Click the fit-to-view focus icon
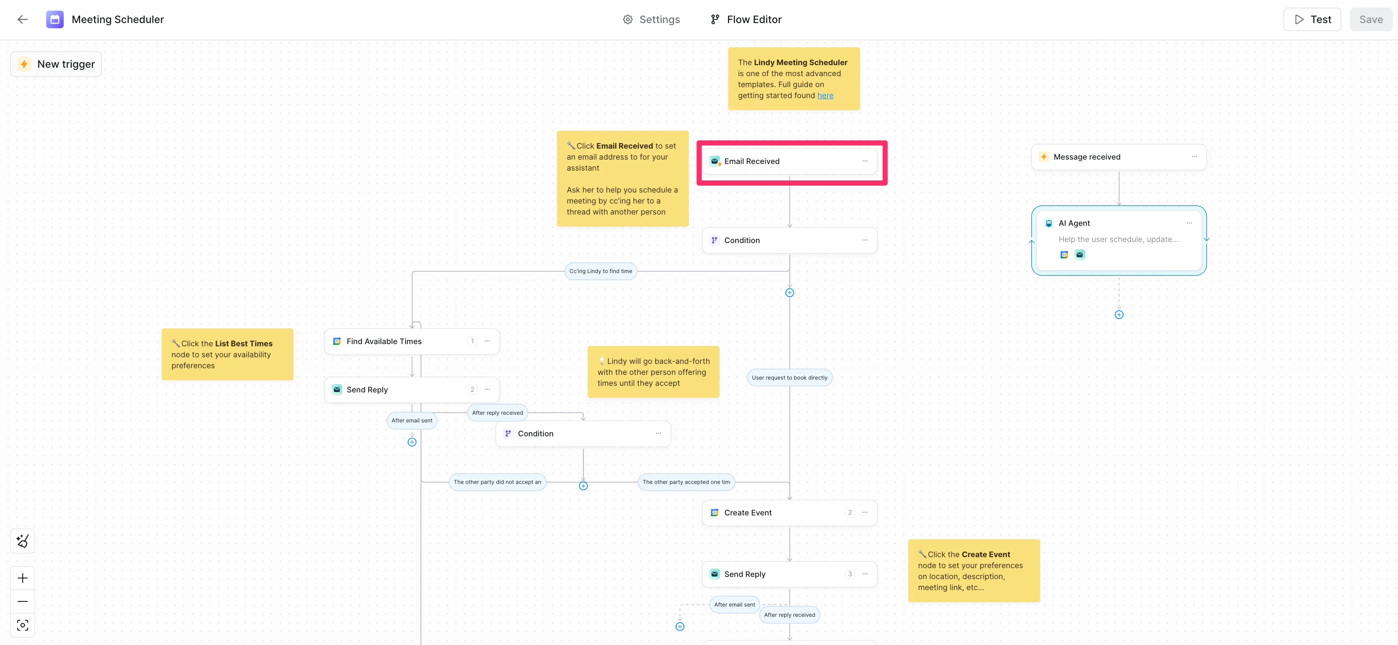Screen dimensions: 1398x645 22,626
